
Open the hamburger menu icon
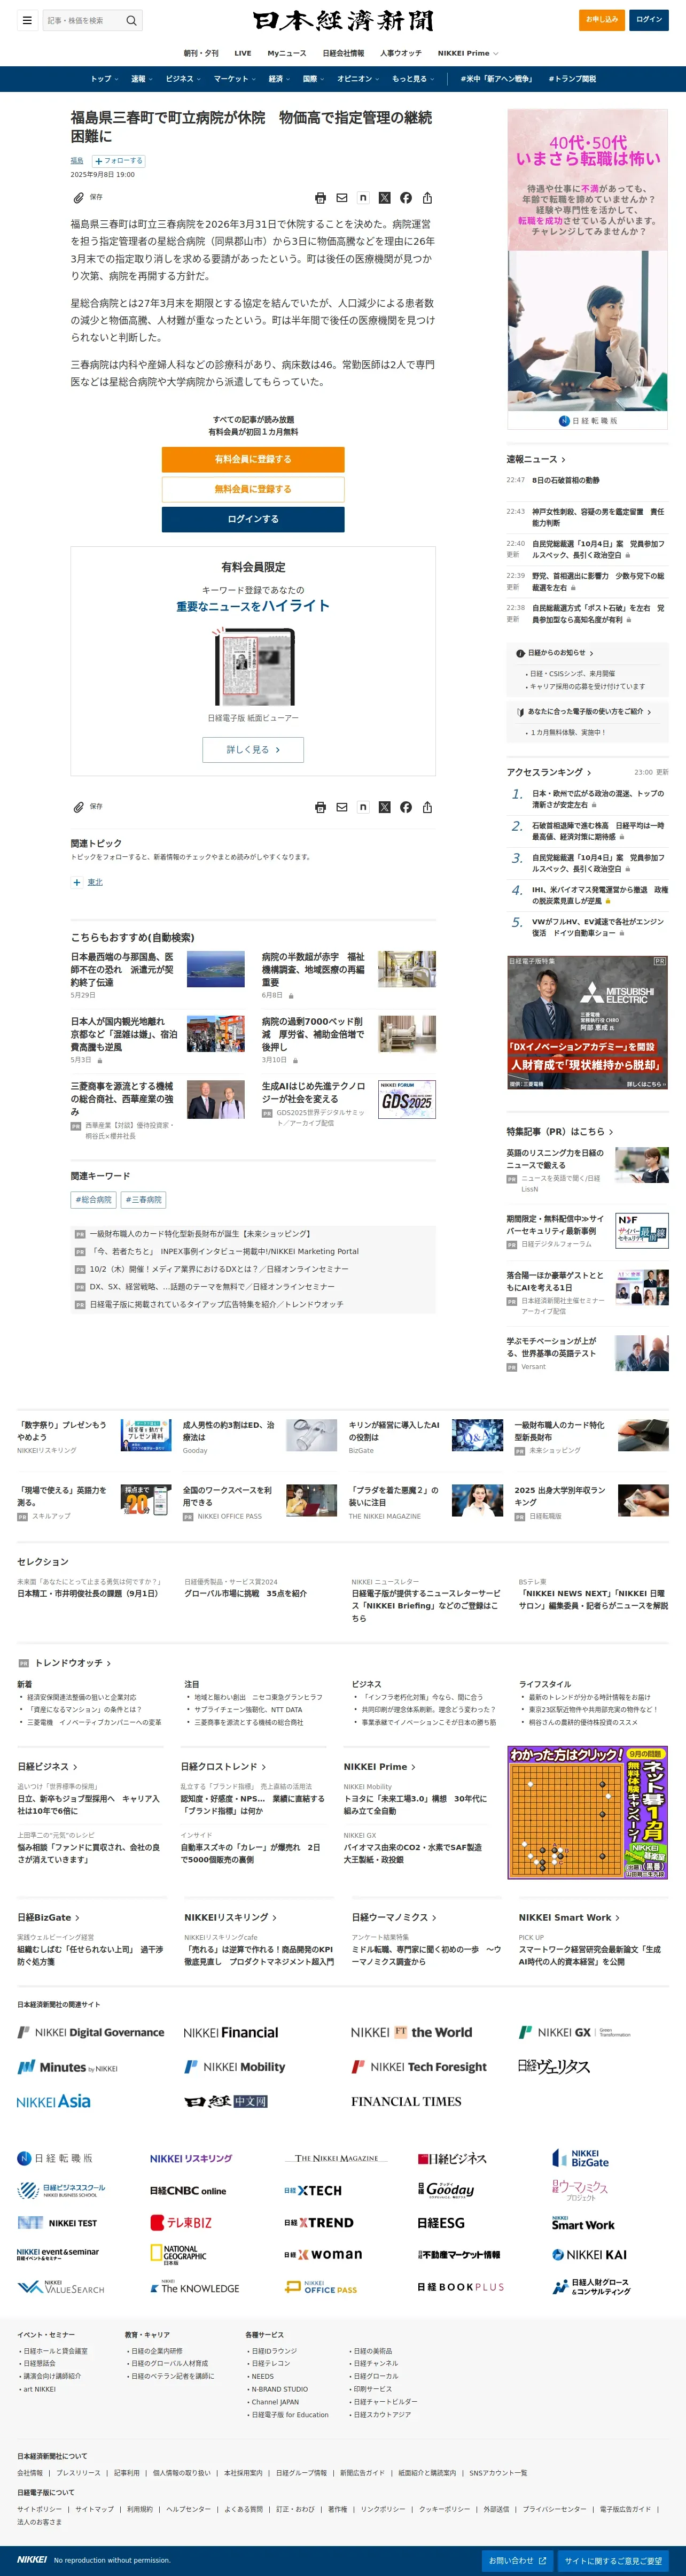tap(27, 20)
